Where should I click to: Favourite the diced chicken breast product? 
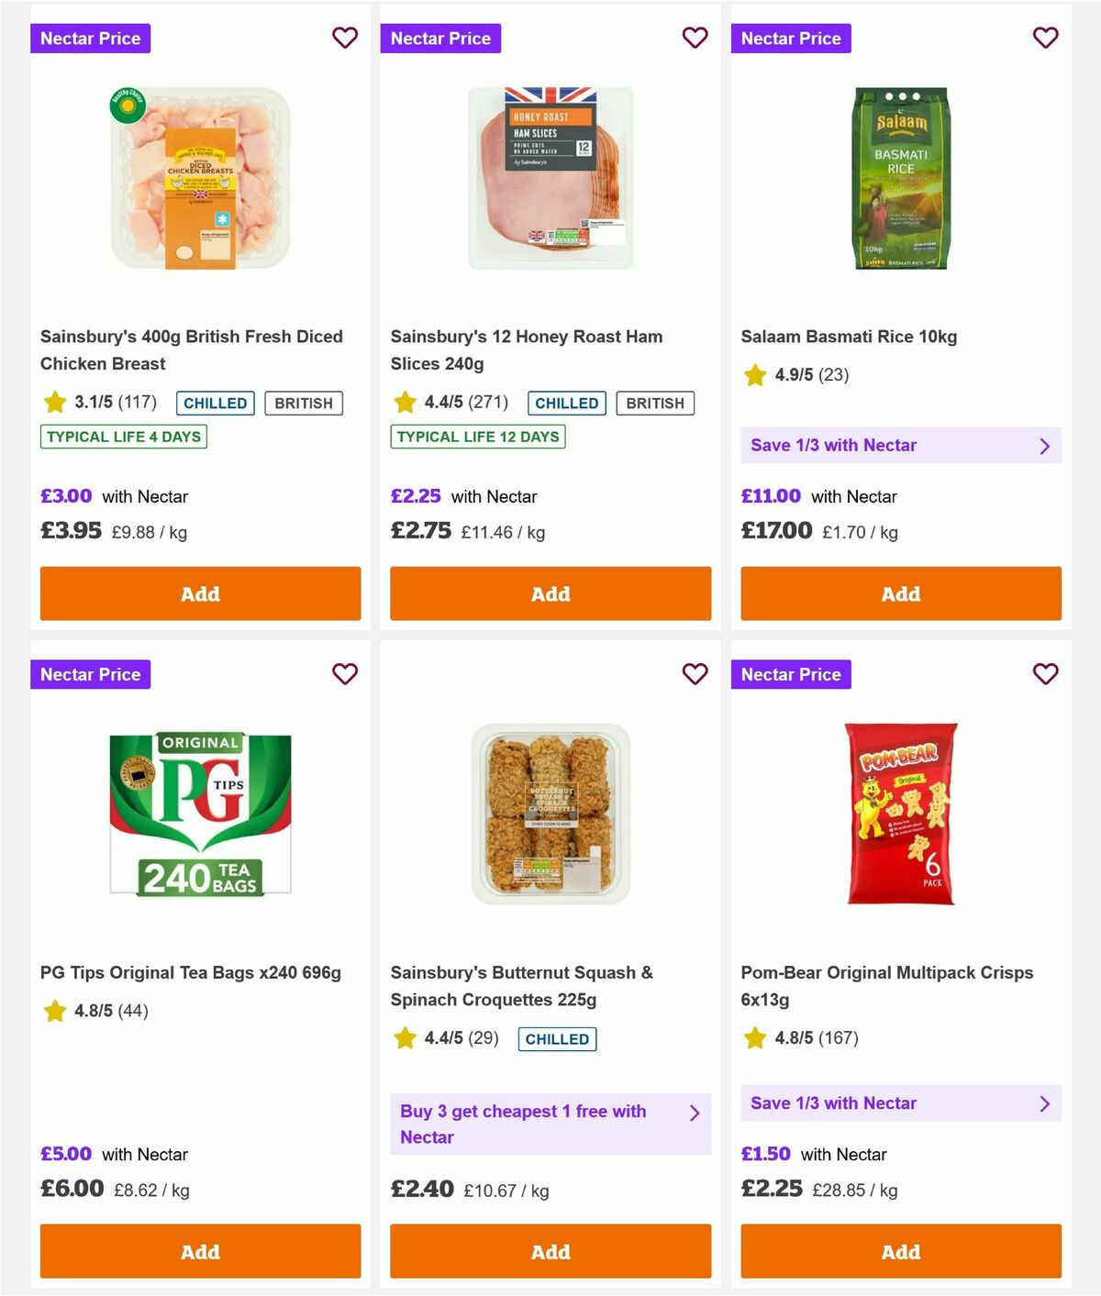tap(345, 38)
